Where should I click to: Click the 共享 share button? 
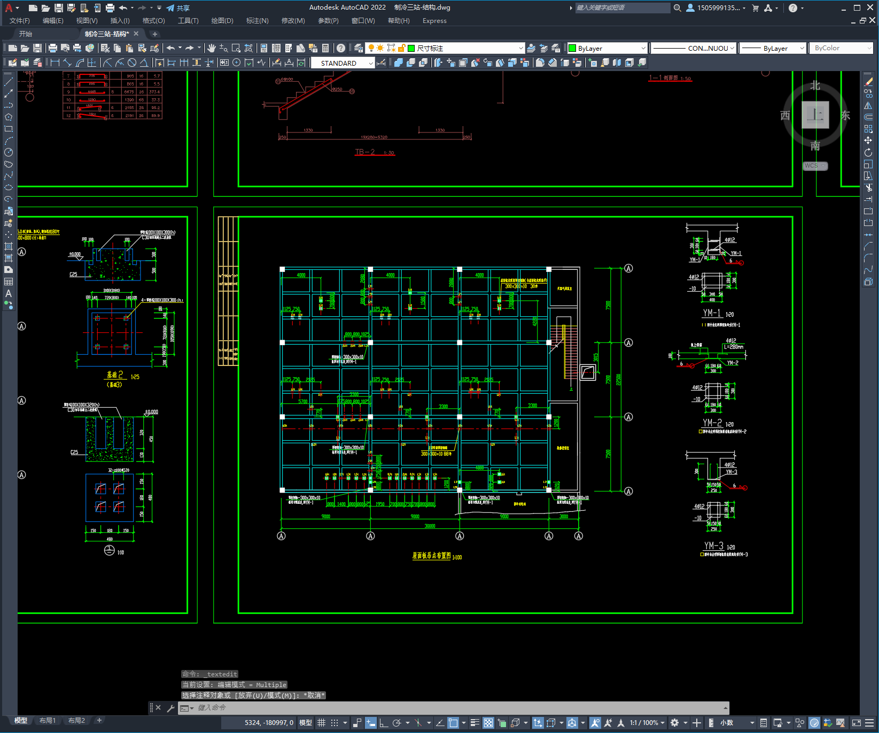tap(178, 8)
